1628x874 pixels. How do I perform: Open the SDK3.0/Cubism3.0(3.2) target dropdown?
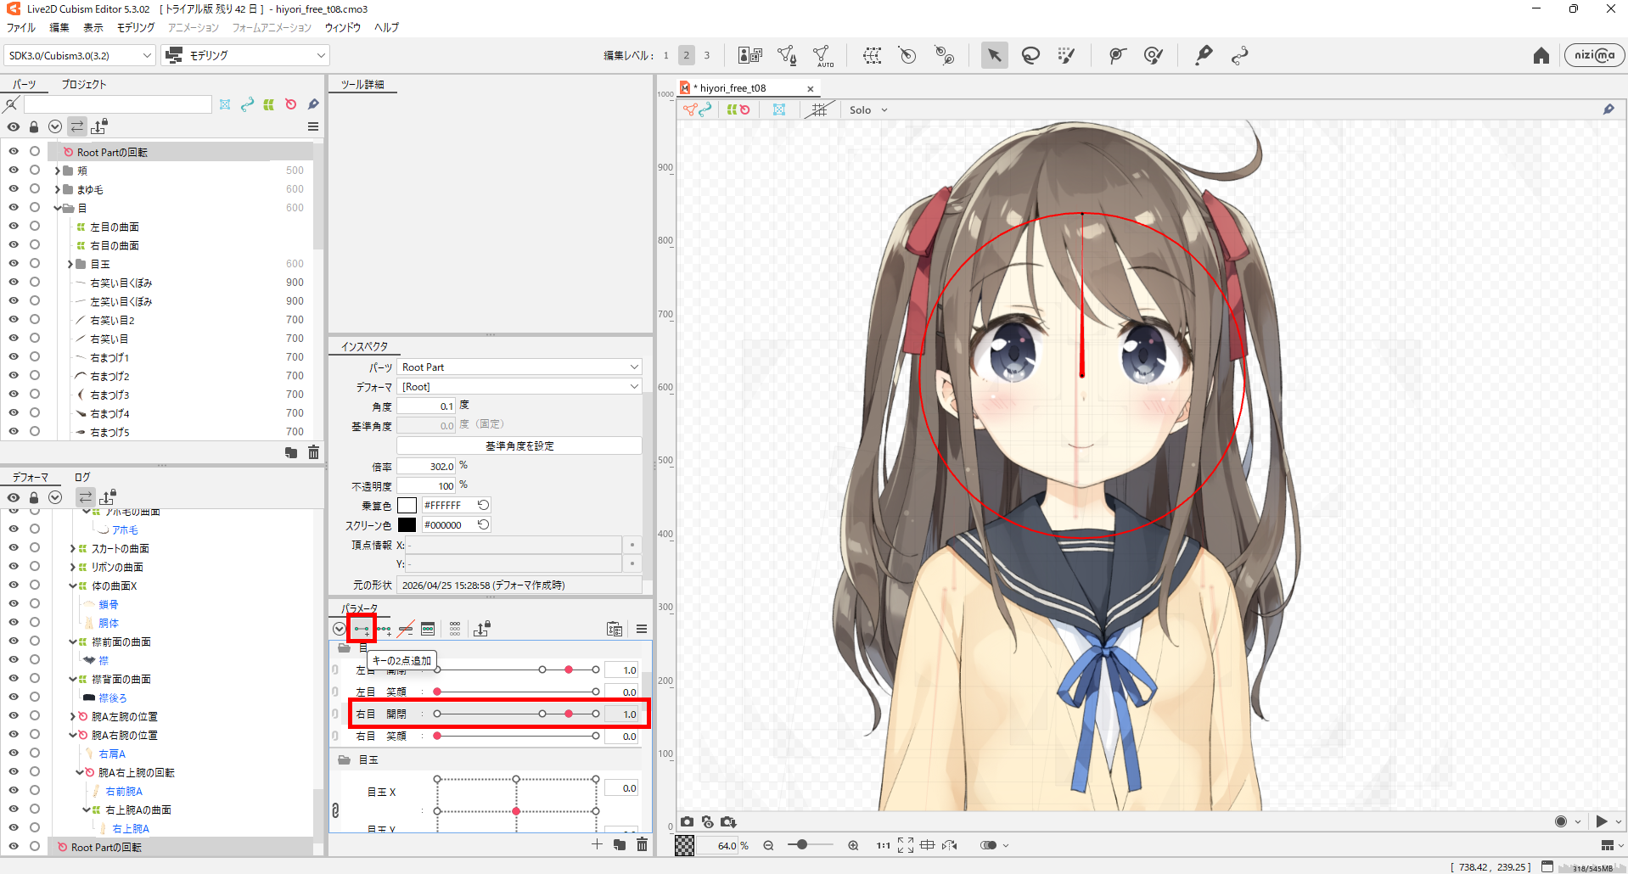coord(80,56)
